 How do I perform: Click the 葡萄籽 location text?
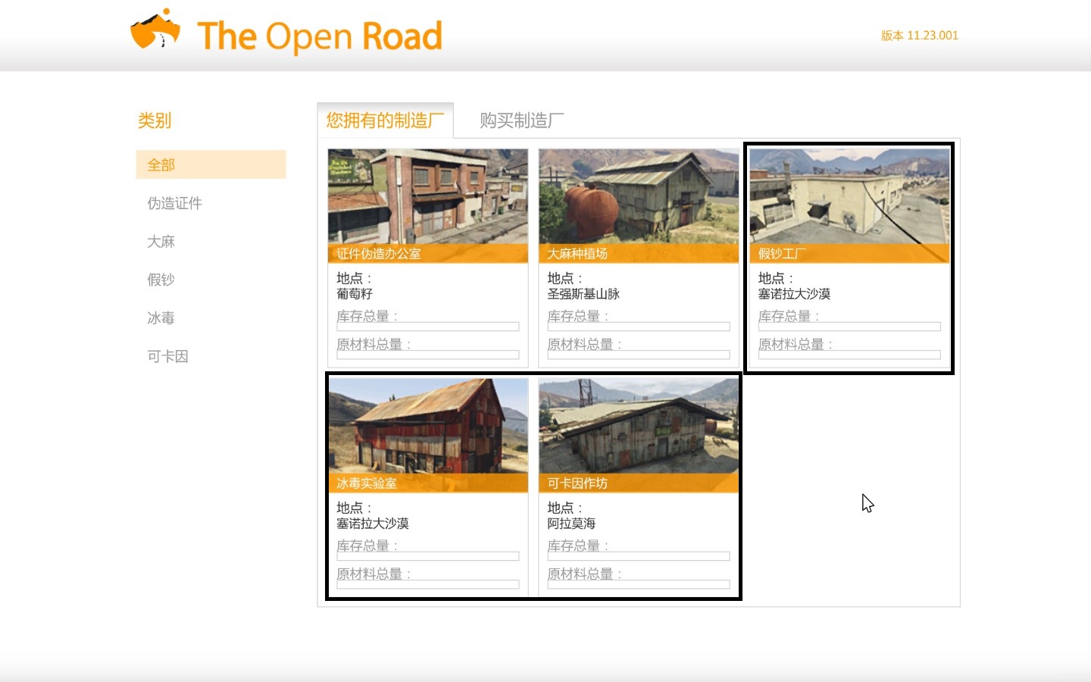coord(355,294)
